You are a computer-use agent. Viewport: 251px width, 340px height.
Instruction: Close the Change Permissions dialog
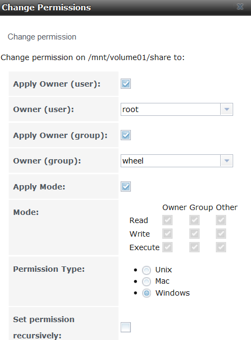click(240, 6)
